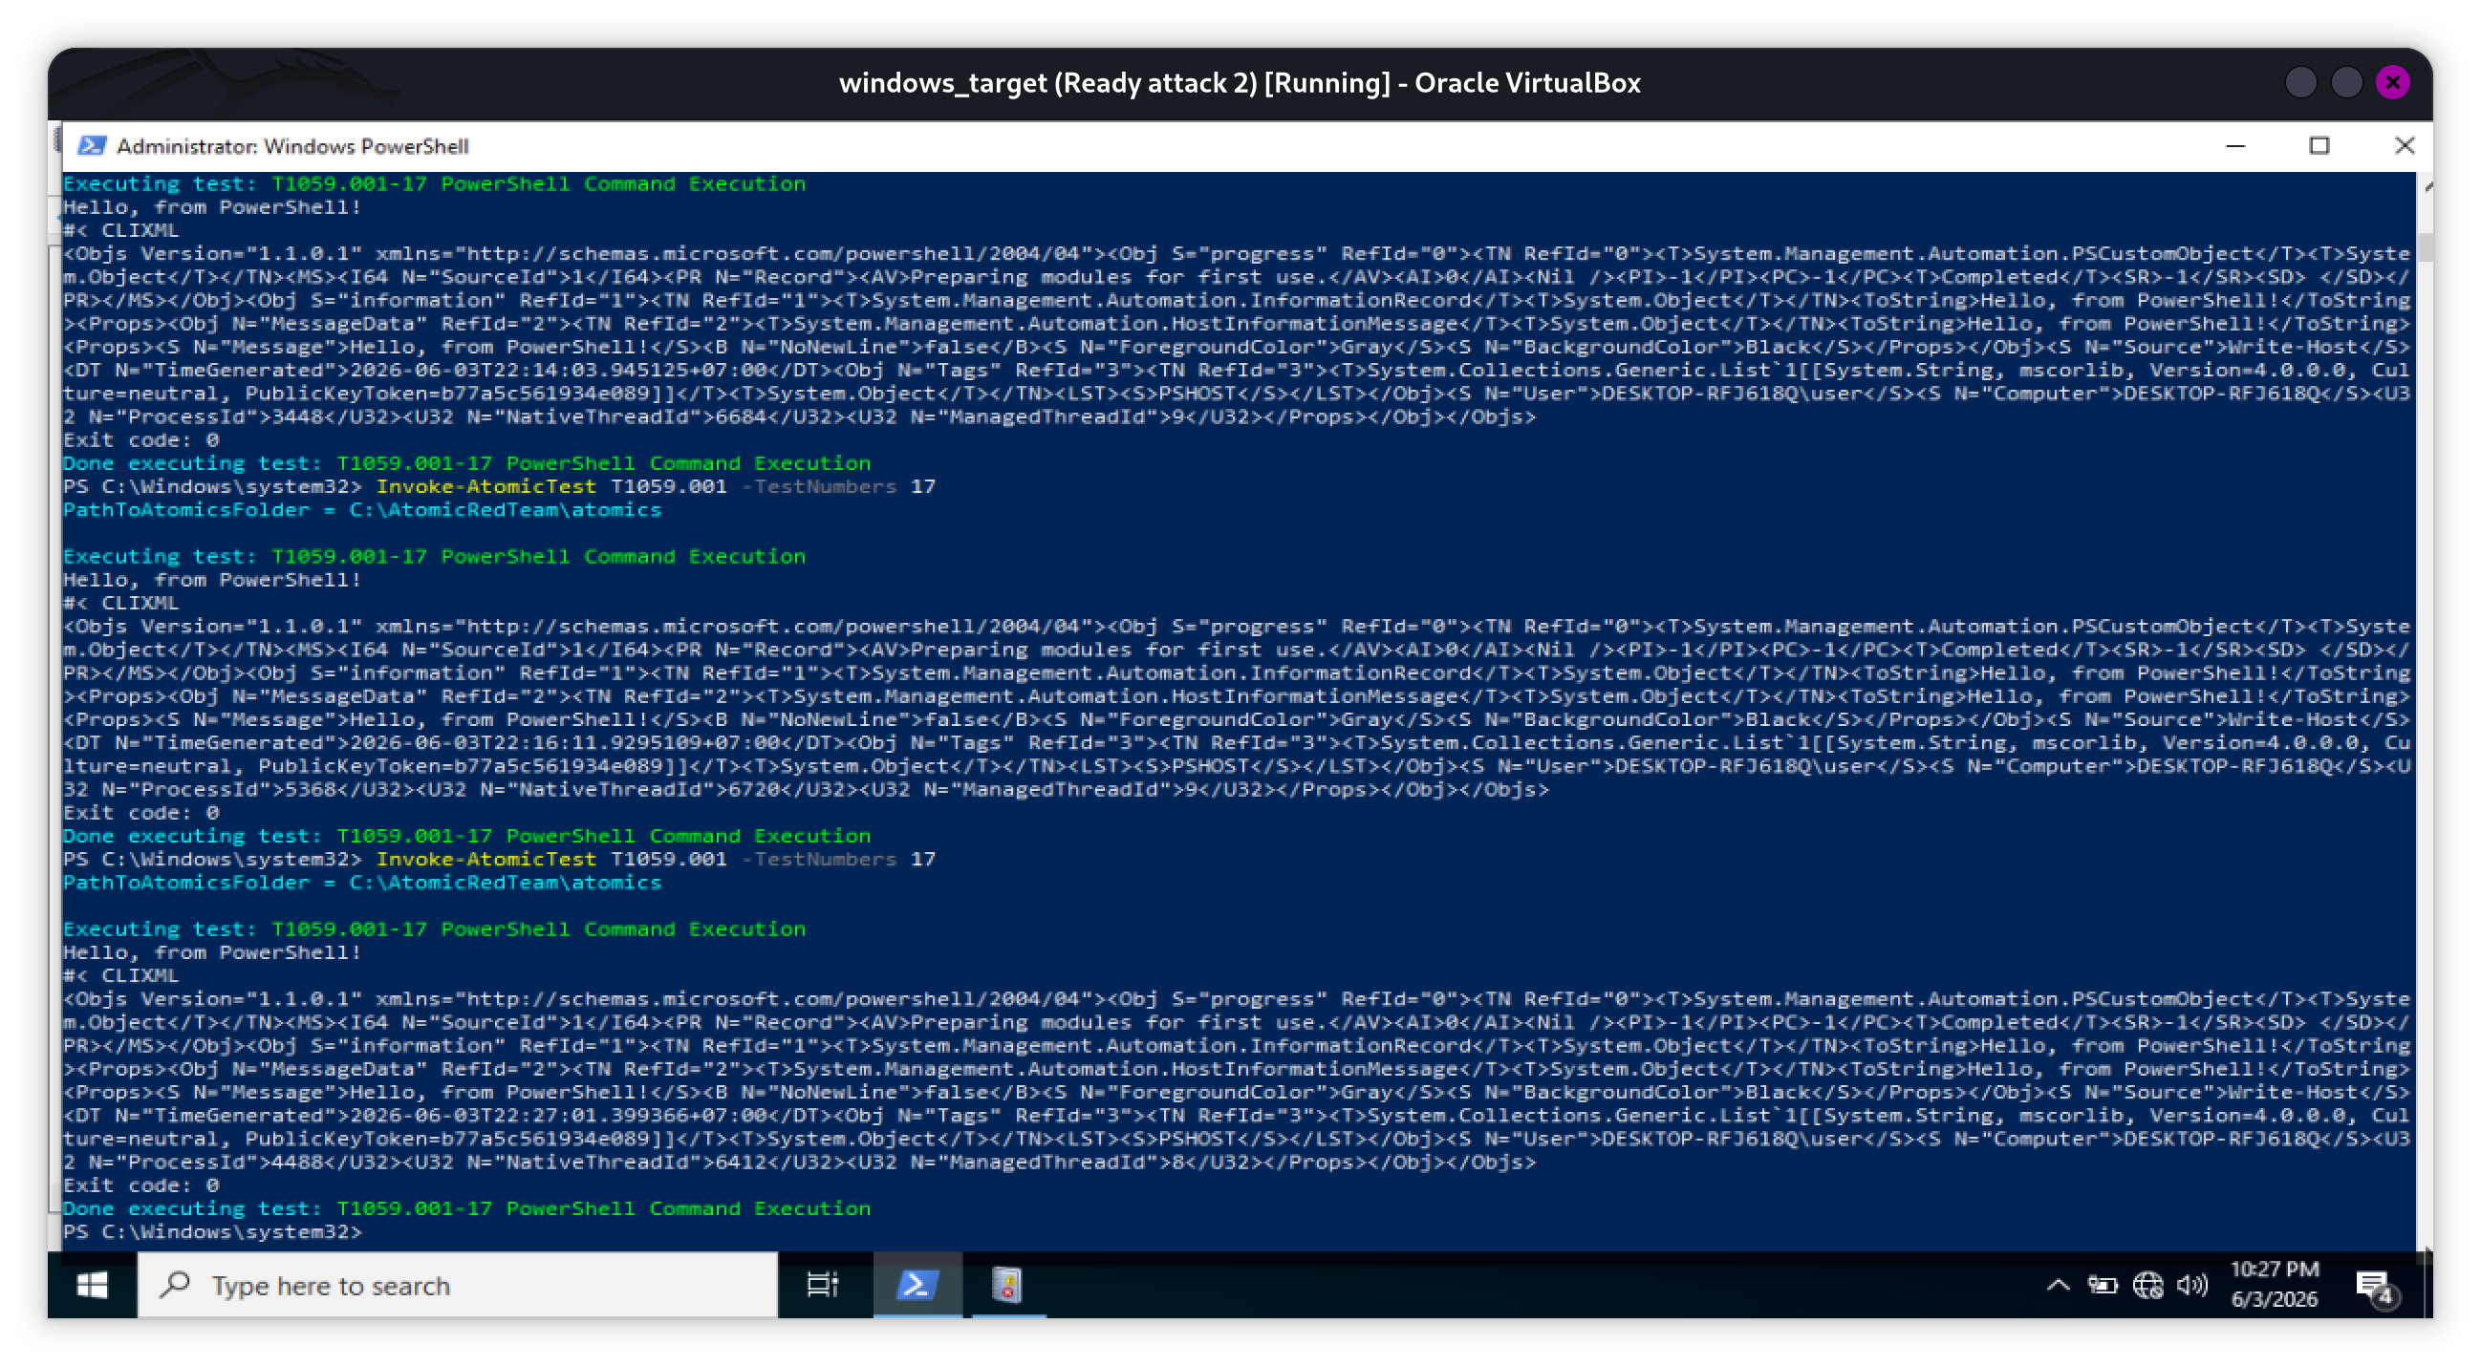Close the VirtualBox window with magenta button

click(2392, 83)
